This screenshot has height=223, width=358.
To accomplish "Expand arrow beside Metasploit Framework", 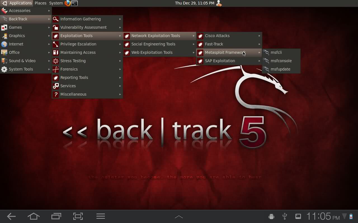I will pos(259,52).
